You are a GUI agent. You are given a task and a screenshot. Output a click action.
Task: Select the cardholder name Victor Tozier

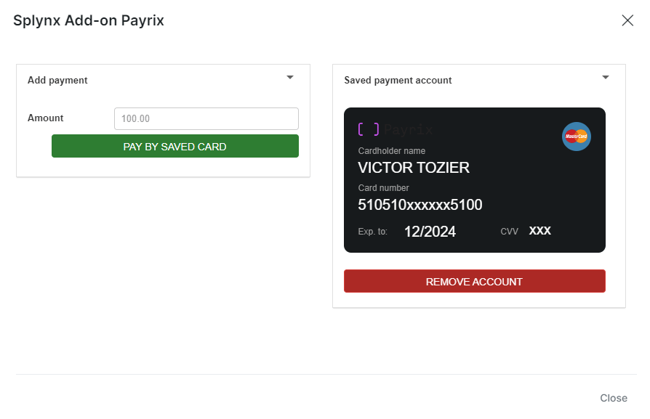pyautogui.click(x=414, y=168)
